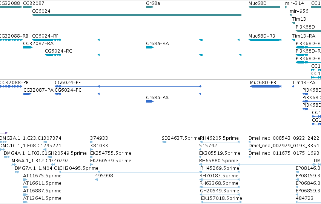Viewport: 321px width, 204px height.
Task: Click EST RH63368.5prime
Action: [x=220, y=187]
